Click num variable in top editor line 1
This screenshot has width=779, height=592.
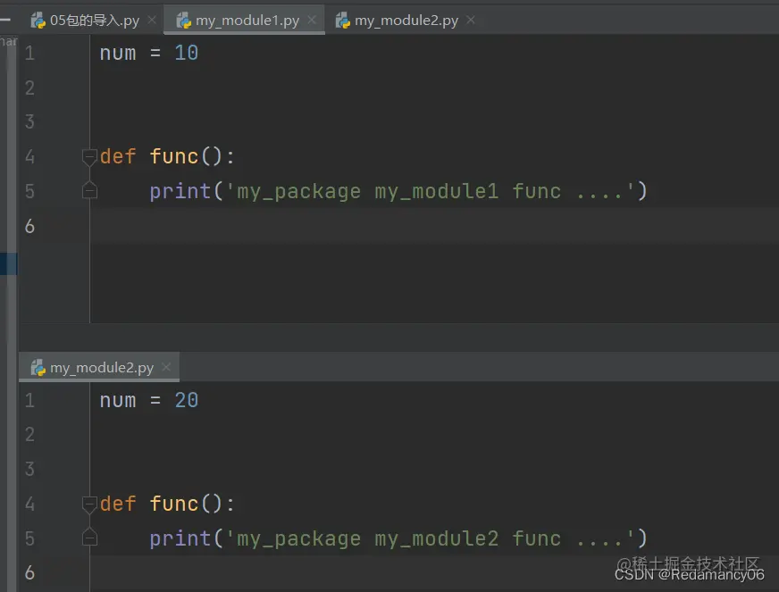pyautogui.click(x=118, y=54)
